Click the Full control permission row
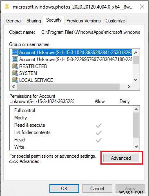The height and width of the screenshot is (196, 149). click(x=71, y=110)
